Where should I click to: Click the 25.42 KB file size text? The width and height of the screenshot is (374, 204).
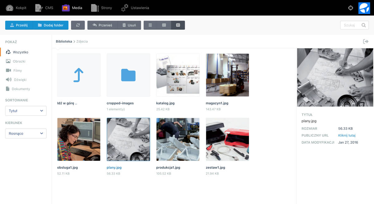pos(163,109)
